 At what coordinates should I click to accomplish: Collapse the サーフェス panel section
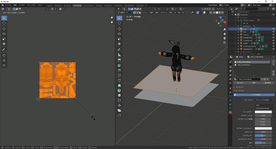pos(239,91)
